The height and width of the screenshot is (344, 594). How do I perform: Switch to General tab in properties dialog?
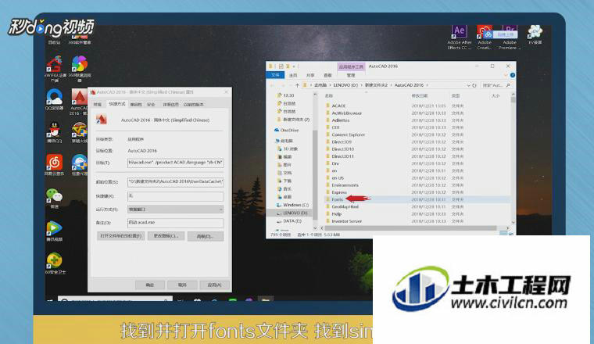(98, 104)
